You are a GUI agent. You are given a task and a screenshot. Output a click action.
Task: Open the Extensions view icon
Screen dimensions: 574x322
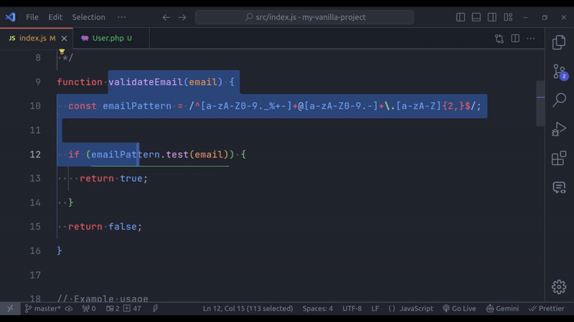click(559, 158)
